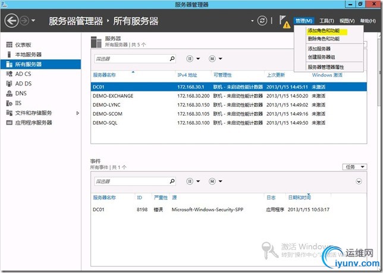Screen dimensions: 383x273
Task: Click save query icon in events toolbar
Action: click(x=212, y=181)
